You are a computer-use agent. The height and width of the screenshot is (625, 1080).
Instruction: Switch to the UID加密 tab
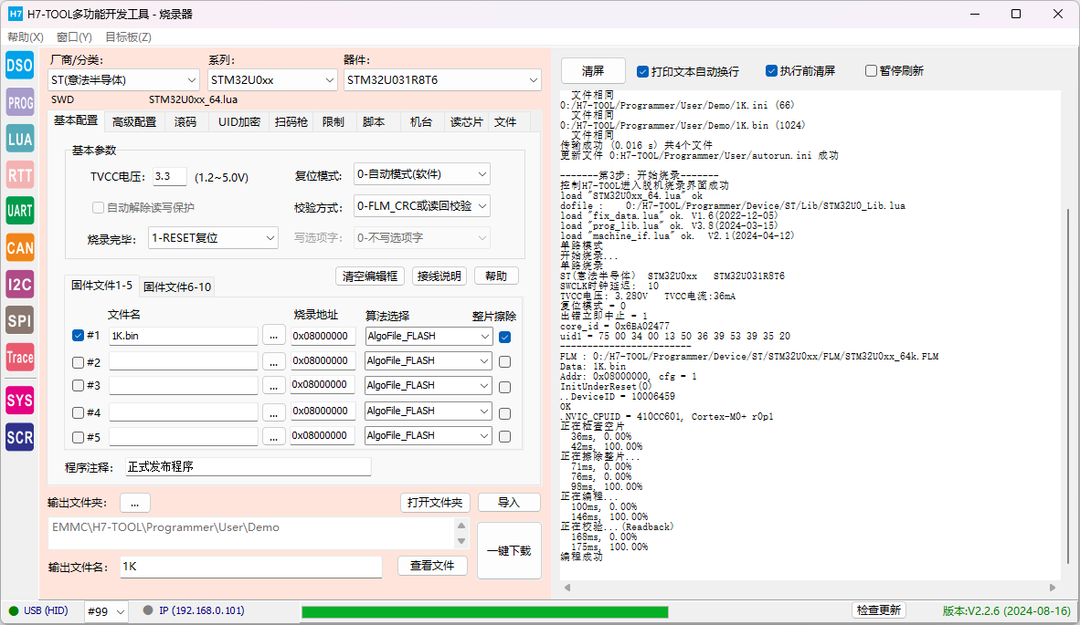[x=239, y=121]
